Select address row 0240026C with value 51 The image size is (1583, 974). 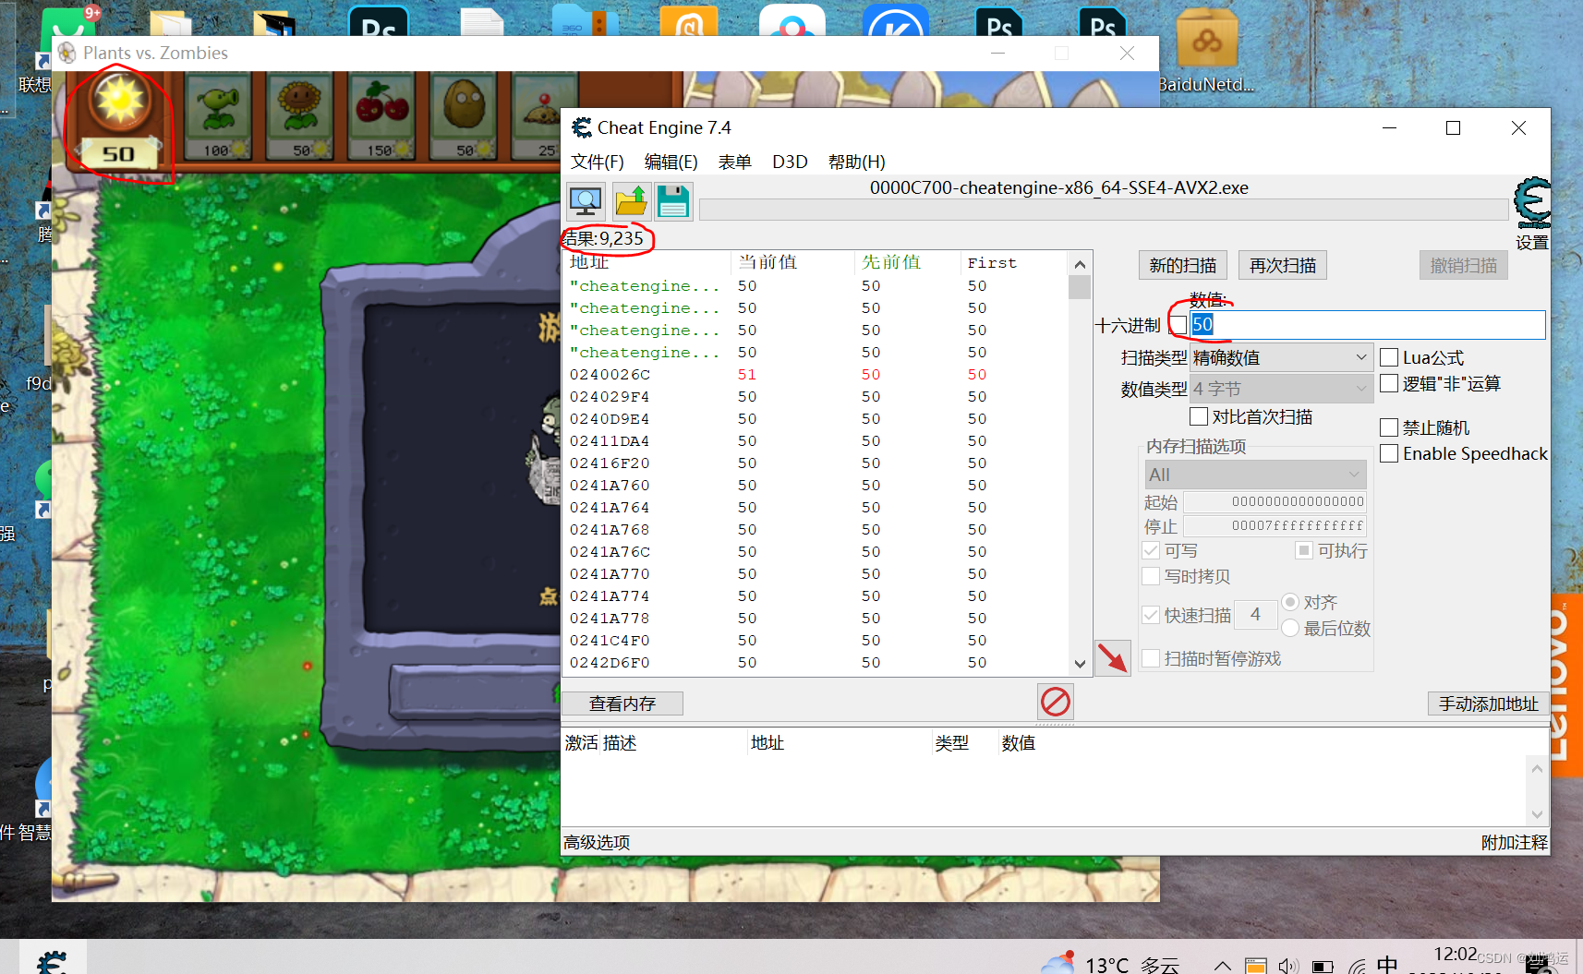click(816, 375)
